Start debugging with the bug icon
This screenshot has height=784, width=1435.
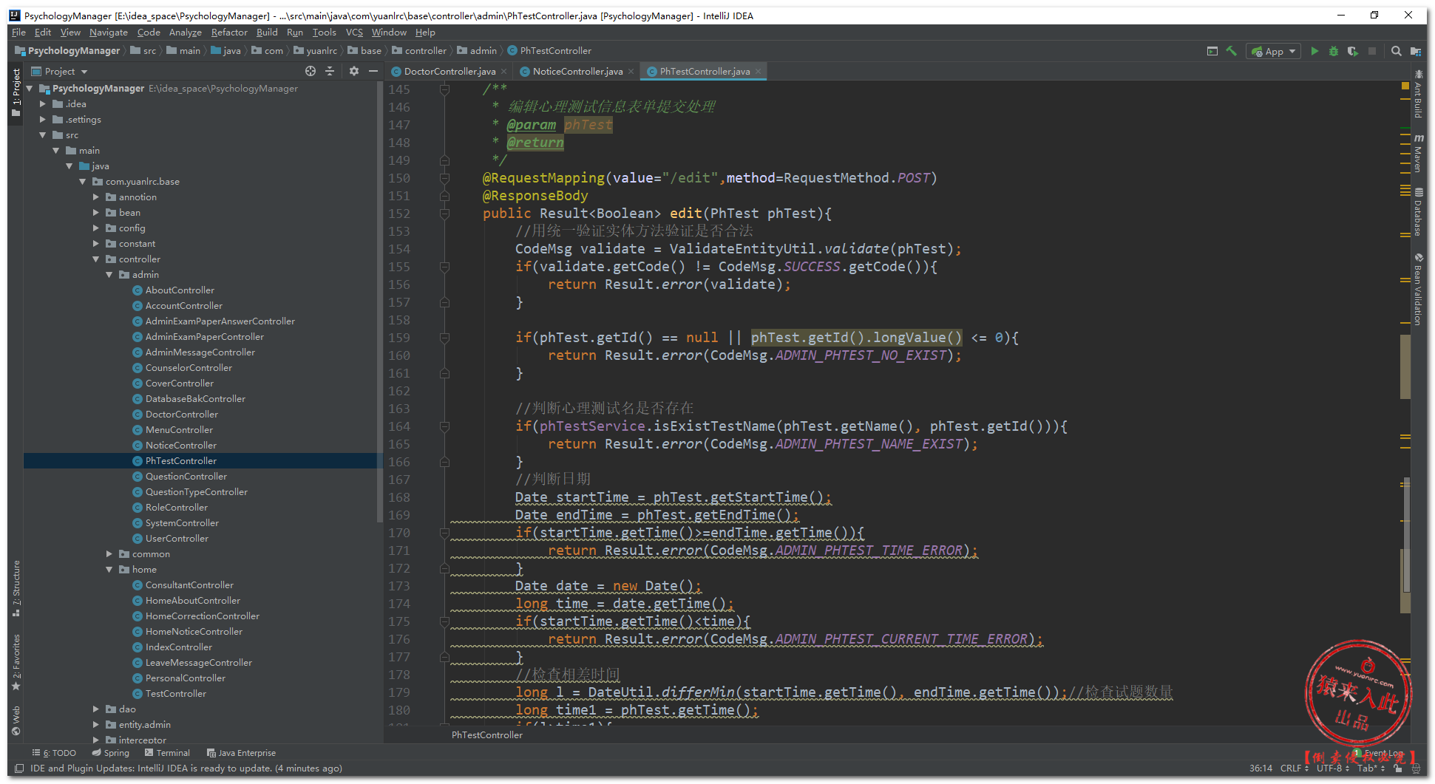[x=1334, y=51]
